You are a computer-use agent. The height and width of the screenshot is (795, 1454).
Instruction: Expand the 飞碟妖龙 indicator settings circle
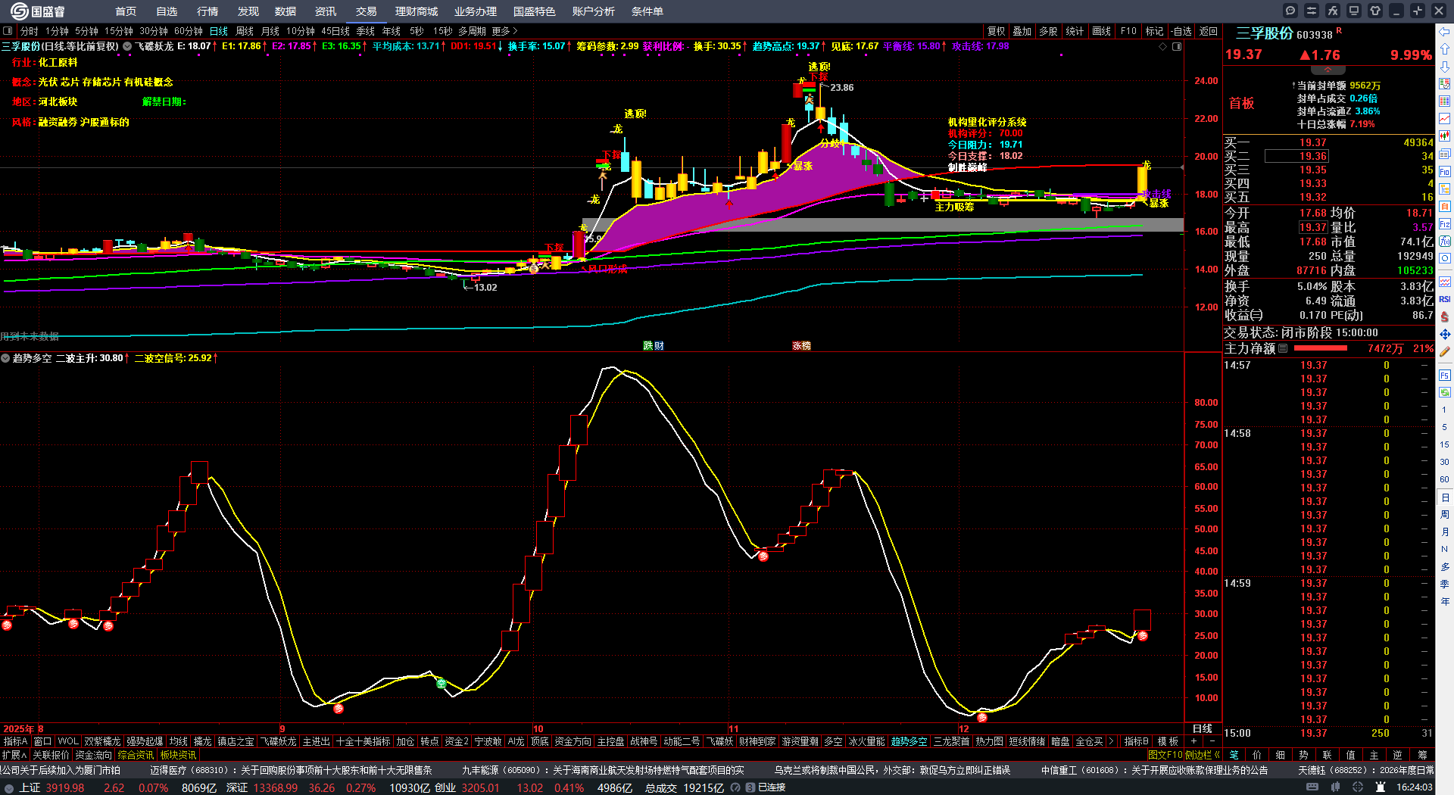(127, 46)
